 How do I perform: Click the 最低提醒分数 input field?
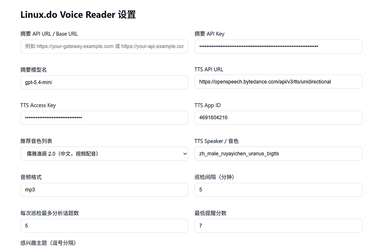(x=278, y=226)
